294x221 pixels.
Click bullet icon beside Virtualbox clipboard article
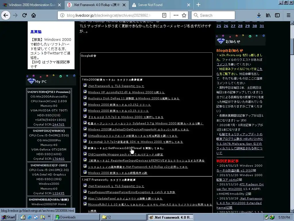85,135
